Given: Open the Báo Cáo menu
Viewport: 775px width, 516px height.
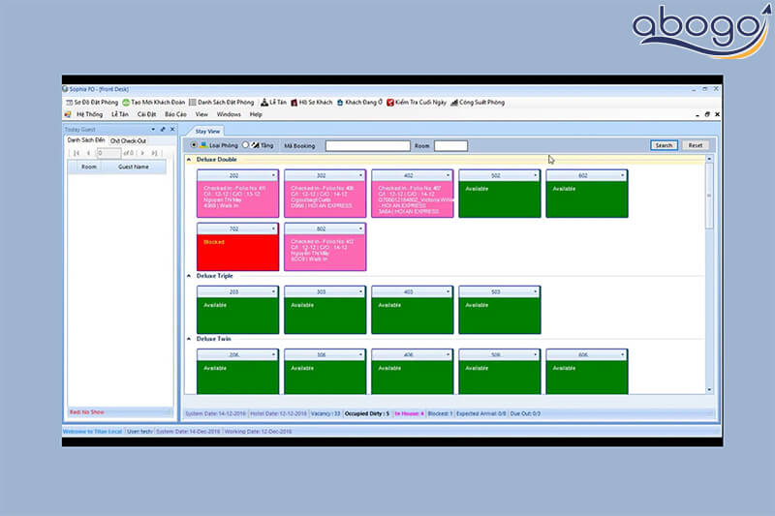Looking at the screenshot, I should coord(174,114).
